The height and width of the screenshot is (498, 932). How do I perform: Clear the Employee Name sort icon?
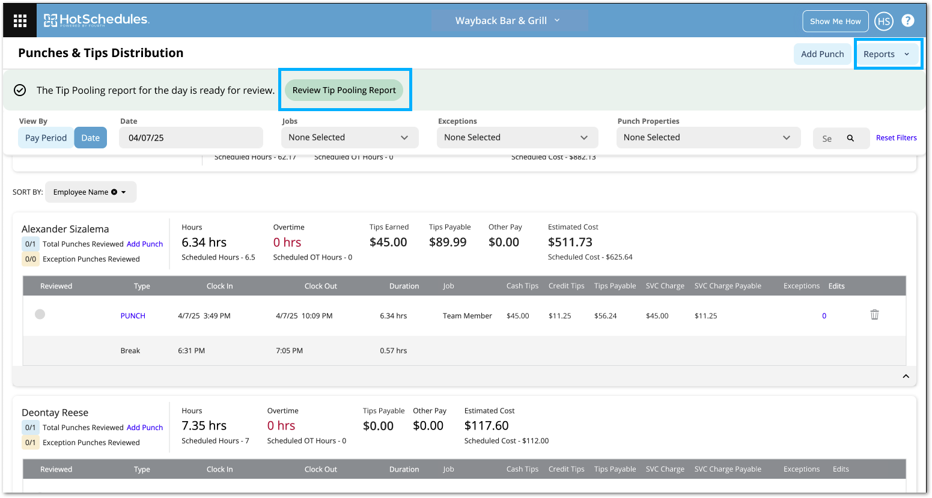(x=114, y=192)
